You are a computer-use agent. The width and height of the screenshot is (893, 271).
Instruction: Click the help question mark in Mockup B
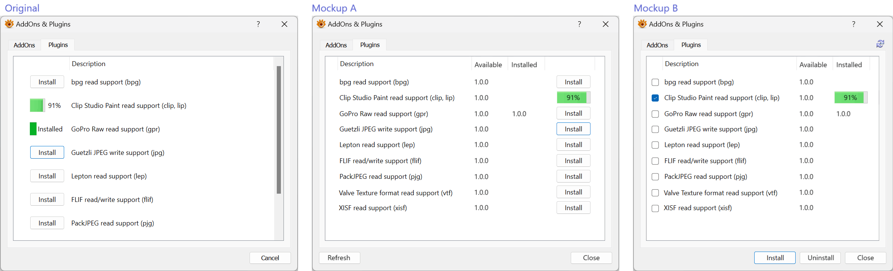click(853, 24)
